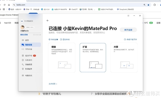Screen dimensions: 161x98
Task: Choose the 镜像 mirror mode card
Action: [62, 58]
